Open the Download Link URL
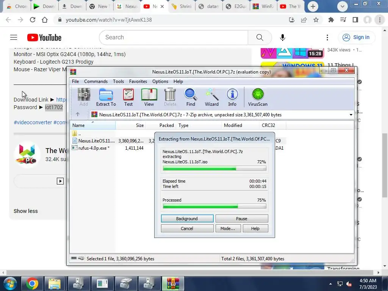This screenshot has height=291, width=388. [61, 100]
